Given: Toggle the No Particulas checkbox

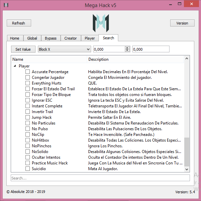Looking at the screenshot, I should pos(27,123).
